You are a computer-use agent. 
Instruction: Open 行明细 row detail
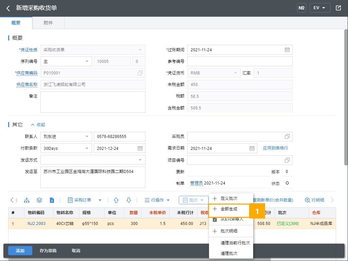pos(314,200)
